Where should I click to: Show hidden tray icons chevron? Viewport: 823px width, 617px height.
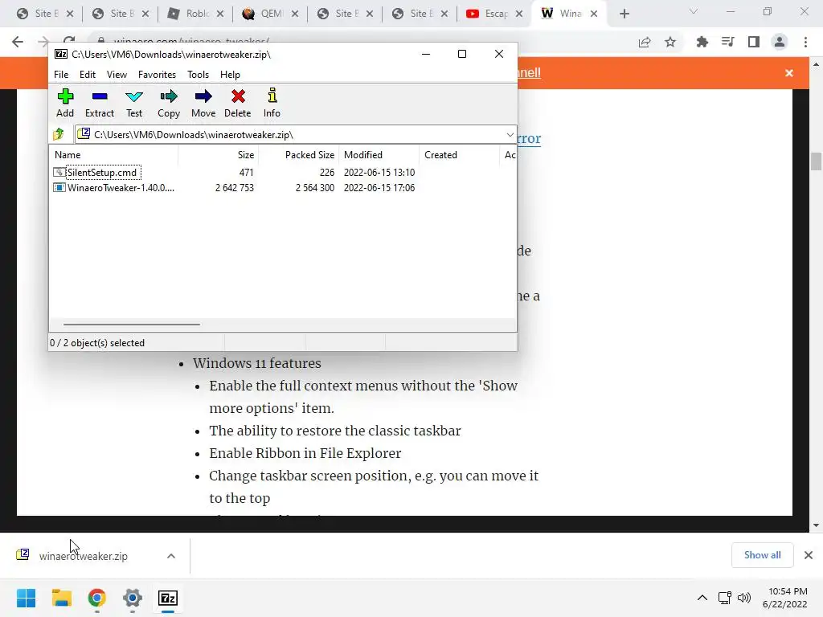702,598
